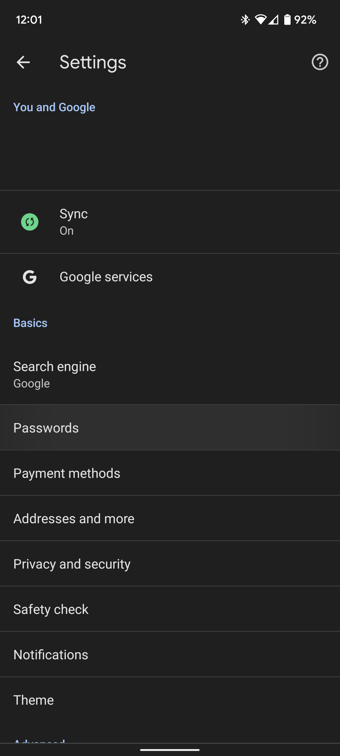This screenshot has width=340, height=756.
Task: Open Addresses and more
Action: tap(170, 518)
